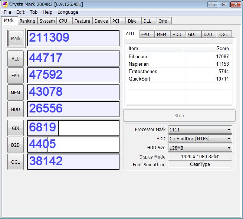Select the Napierian row
Viewport: 243px width, 219px height.
click(x=179, y=64)
